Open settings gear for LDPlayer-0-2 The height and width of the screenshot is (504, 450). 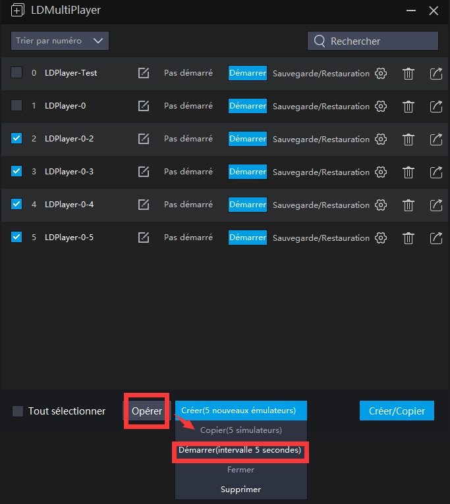coord(381,139)
